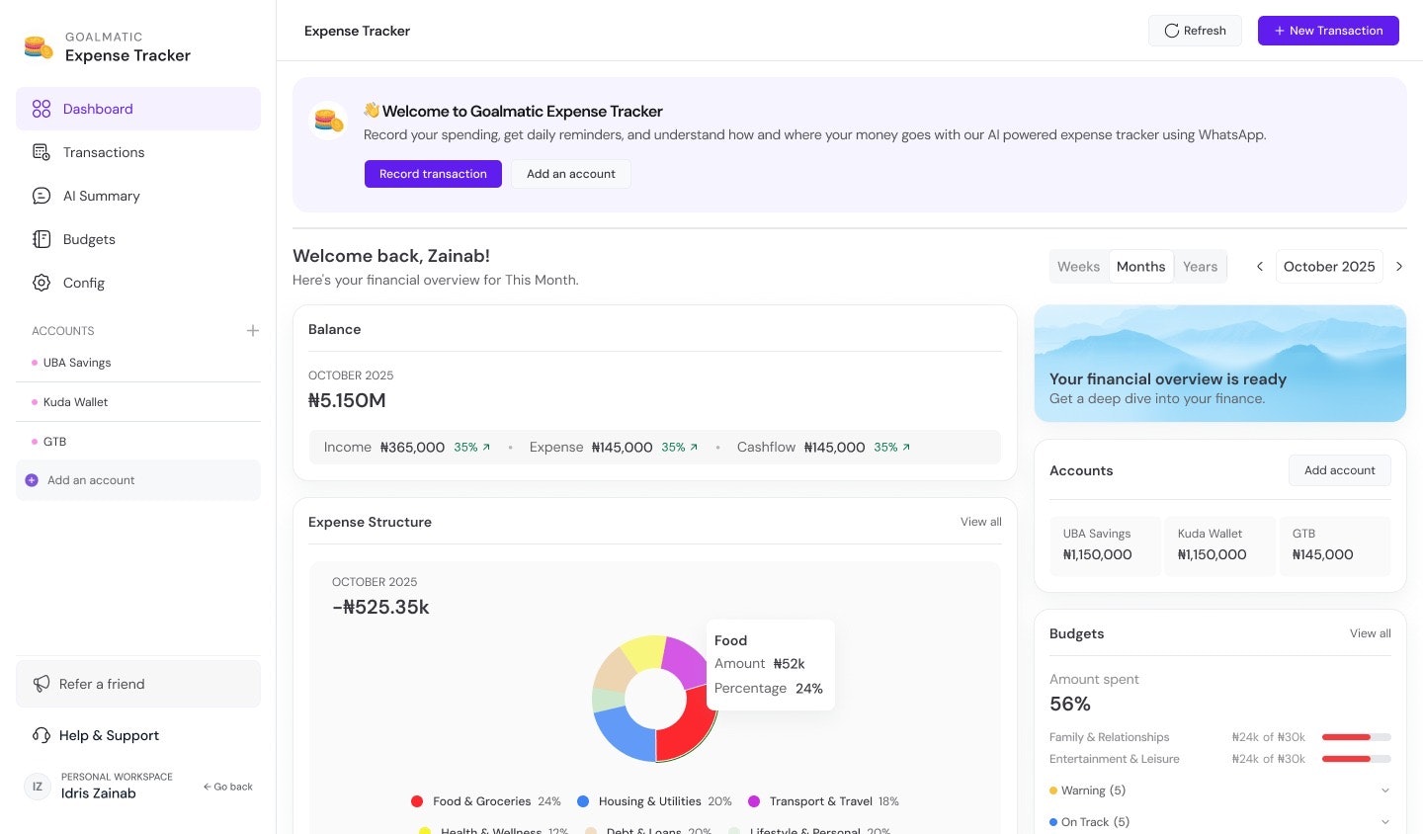Open the Transactions list icon
The image size is (1423, 834).
[x=41, y=152]
